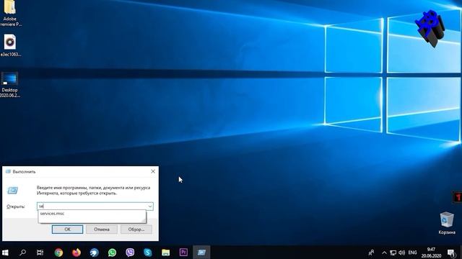Select the Desktop 2020.06 video desktop icon

(9, 85)
